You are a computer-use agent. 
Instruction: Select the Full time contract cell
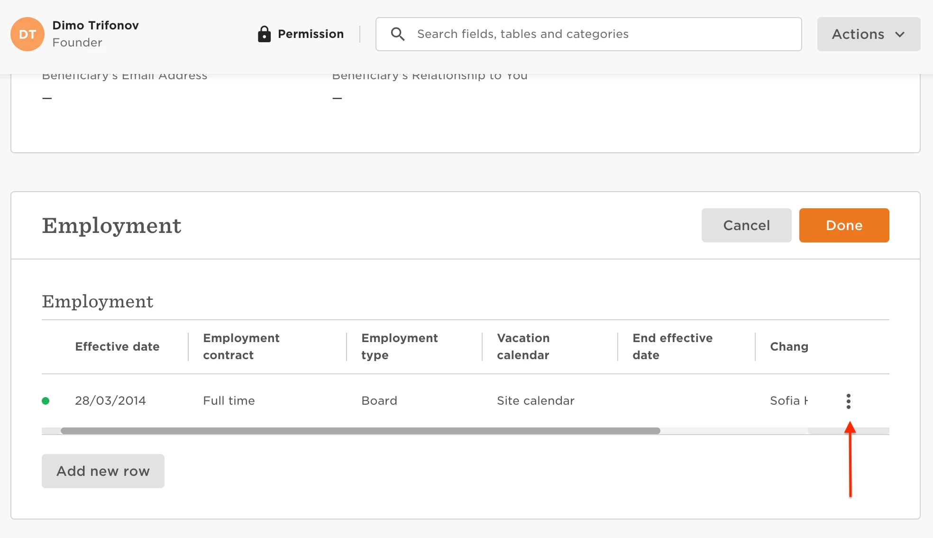[229, 401]
